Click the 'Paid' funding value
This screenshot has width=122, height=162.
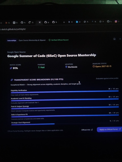42,67
